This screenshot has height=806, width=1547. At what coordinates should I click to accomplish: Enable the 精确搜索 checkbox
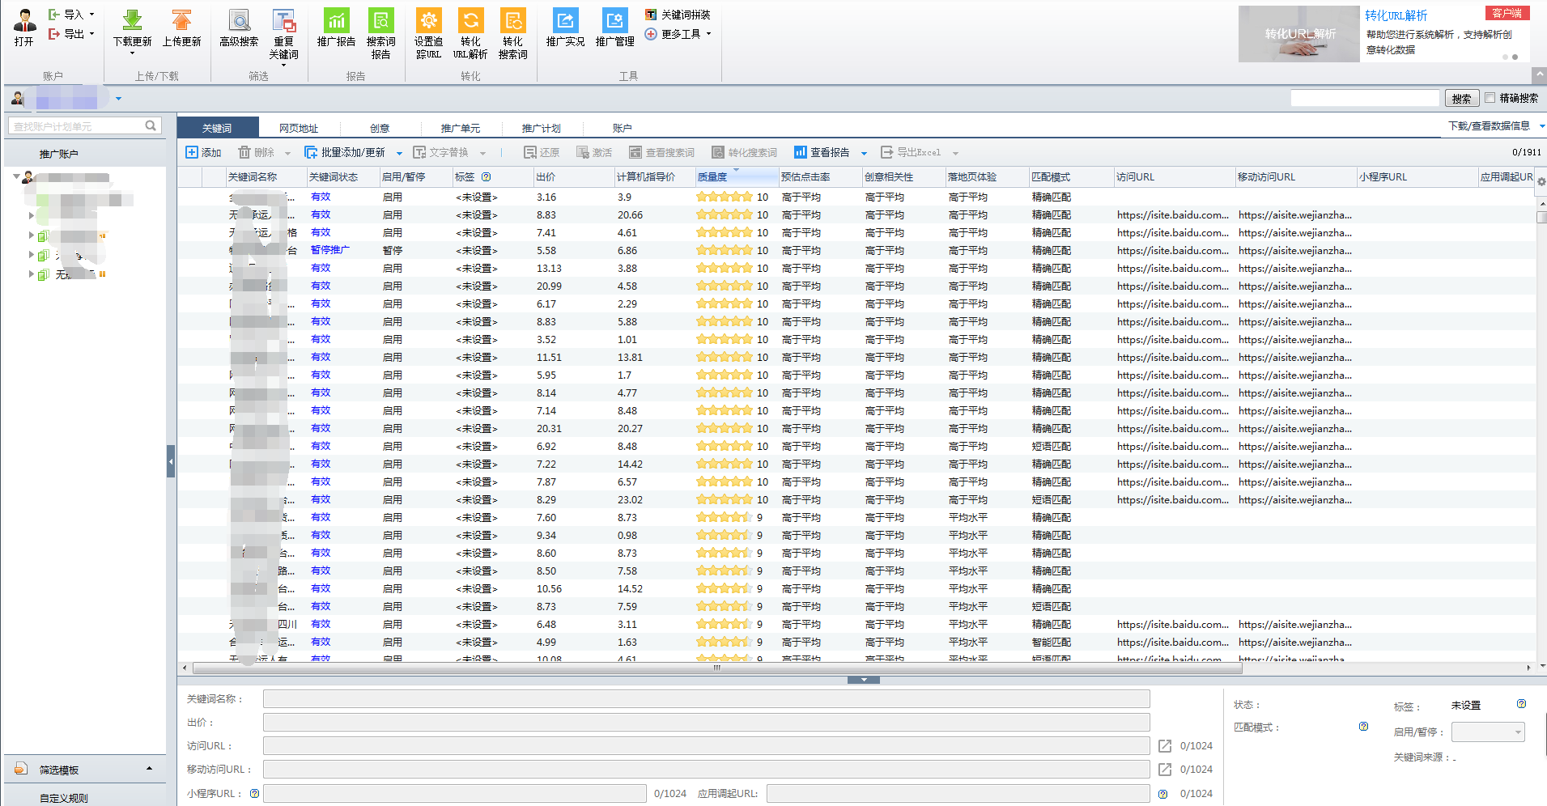point(1490,98)
